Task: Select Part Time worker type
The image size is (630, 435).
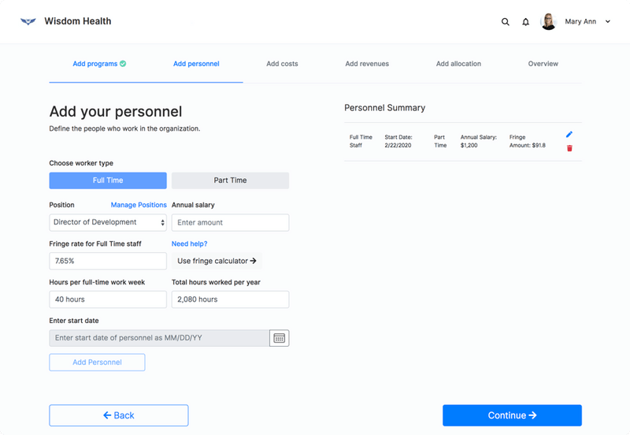Action: point(230,180)
